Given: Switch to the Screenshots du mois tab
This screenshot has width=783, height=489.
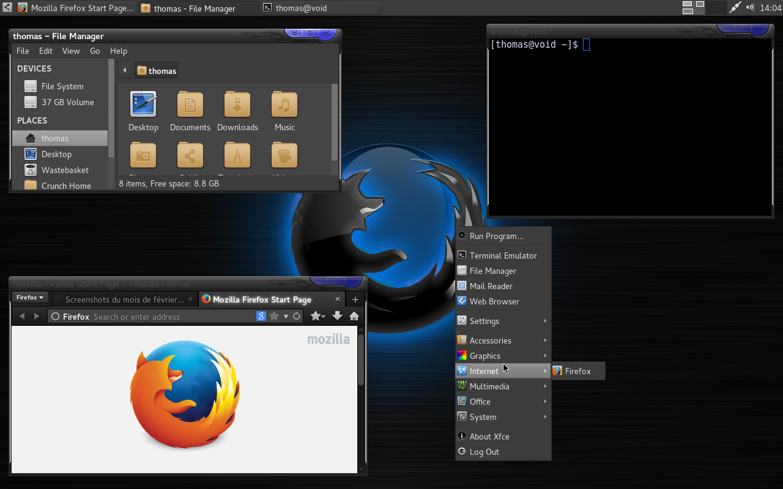Looking at the screenshot, I should click(x=125, y=300).
